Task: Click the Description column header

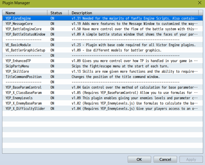Action: pyautogui.click(x=133, y=13)
